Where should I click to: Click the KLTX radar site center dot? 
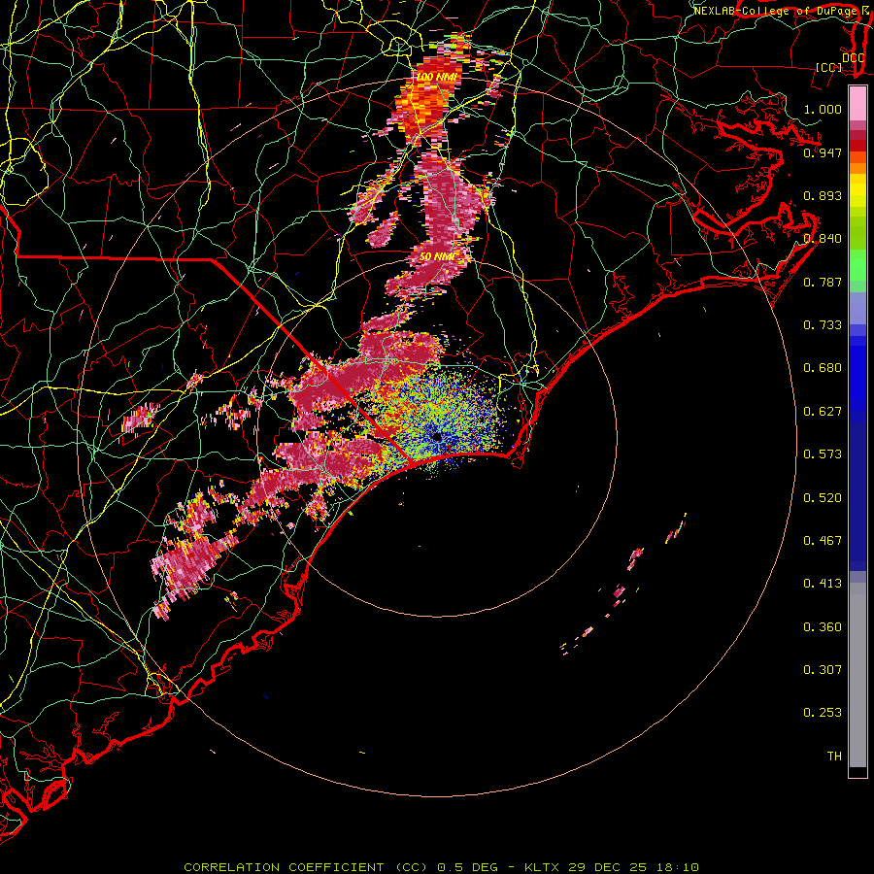437,437
